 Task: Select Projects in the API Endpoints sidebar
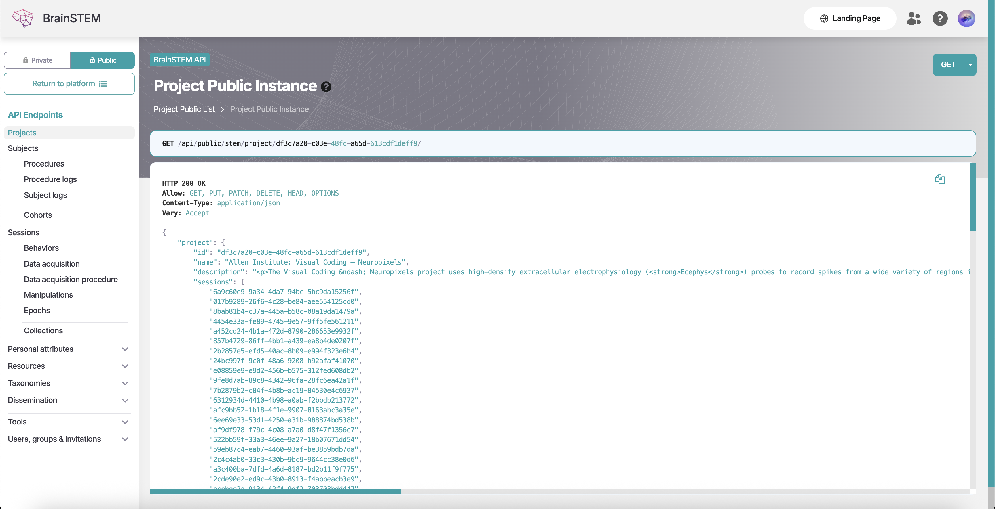coord(22,133)
